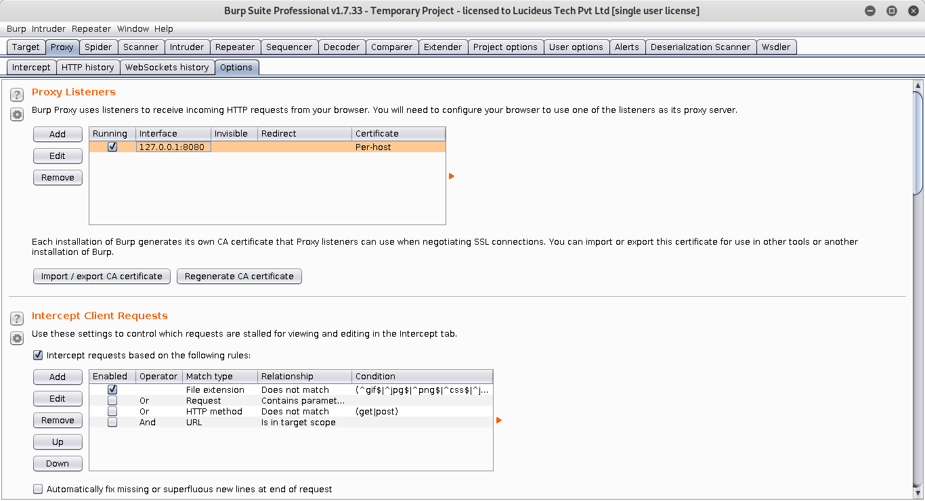This screenshot has width=925, height=501.
Task: Enable the 'URL Is in target scope' rule
Action: click(x=112, y=422)
